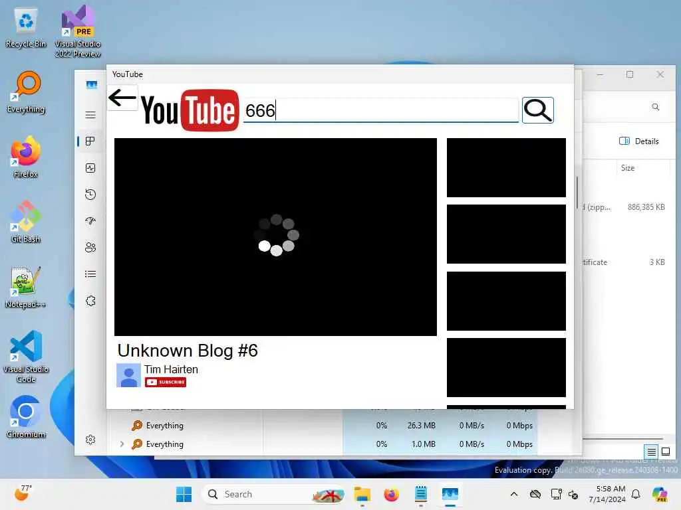Click the main video player area
The width and height of the screenshot is (681, 510).
[x=275, y=237]
